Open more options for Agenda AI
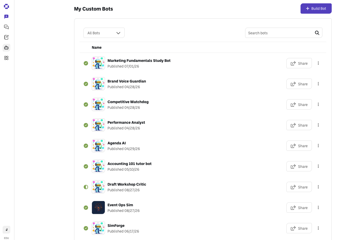Image resolution: width=359 pixels, height=240 pixels. click(318, 146)
